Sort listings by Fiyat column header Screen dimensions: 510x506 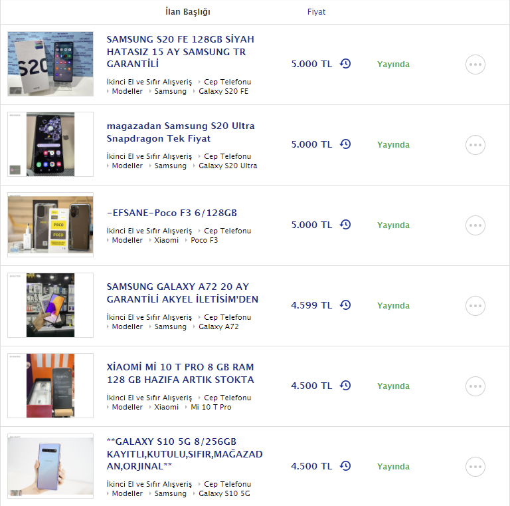coord(316,12)
